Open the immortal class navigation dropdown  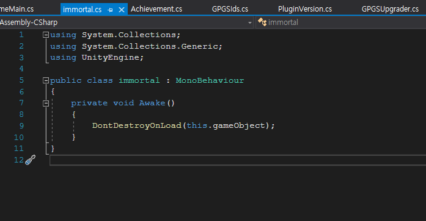(341, 23)
